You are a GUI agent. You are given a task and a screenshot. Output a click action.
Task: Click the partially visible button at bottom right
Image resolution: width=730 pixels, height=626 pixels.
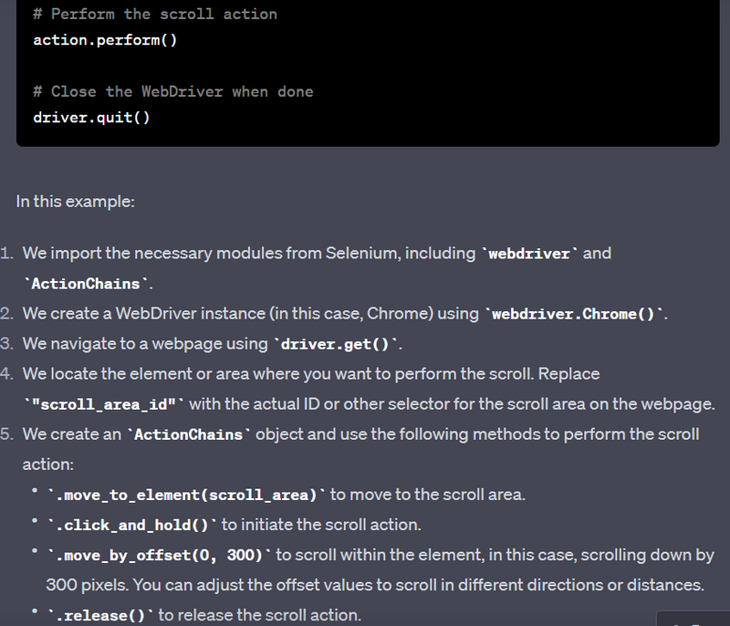[693, 620]
